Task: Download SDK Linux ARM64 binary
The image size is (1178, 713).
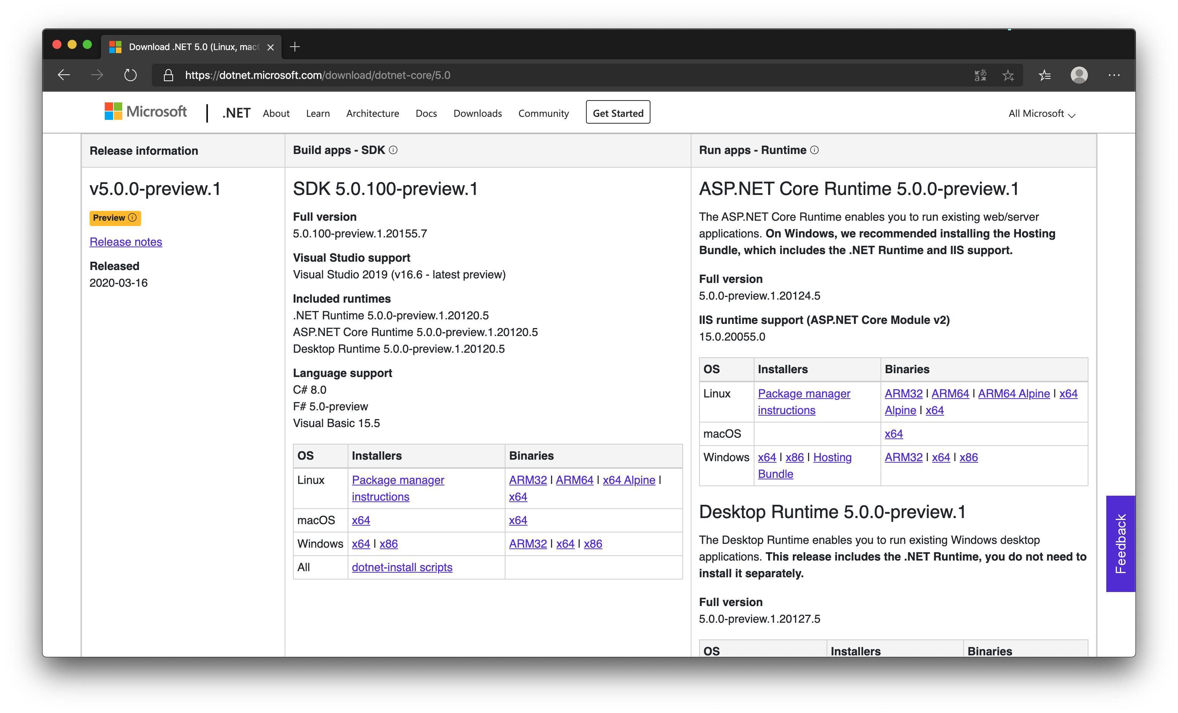Action: click(574, 480)
